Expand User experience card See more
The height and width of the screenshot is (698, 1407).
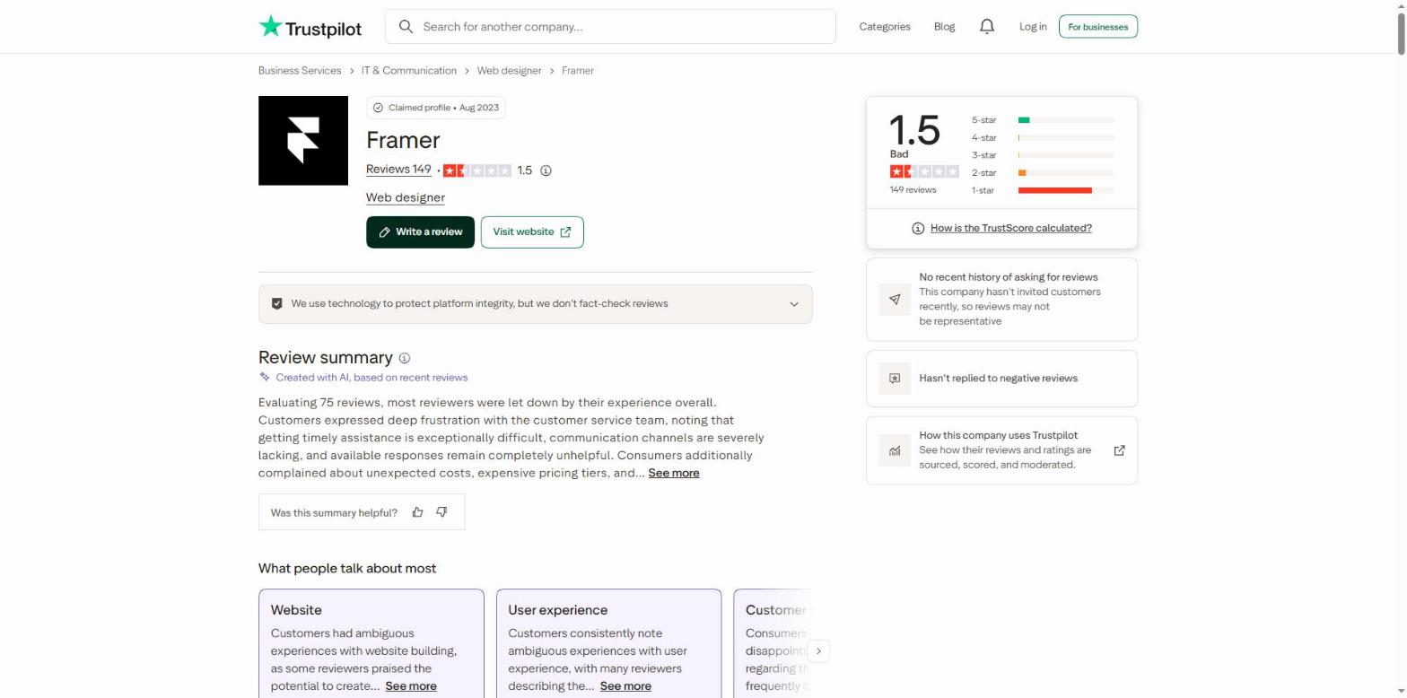point(625,686)
